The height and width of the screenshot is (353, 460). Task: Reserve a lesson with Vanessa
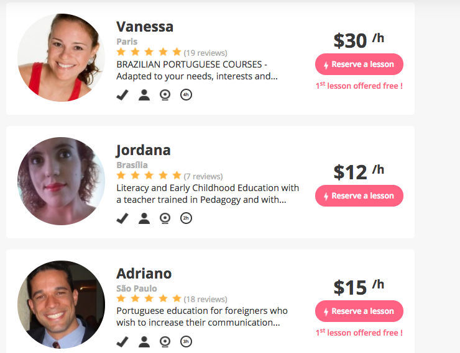coord(359,65)
